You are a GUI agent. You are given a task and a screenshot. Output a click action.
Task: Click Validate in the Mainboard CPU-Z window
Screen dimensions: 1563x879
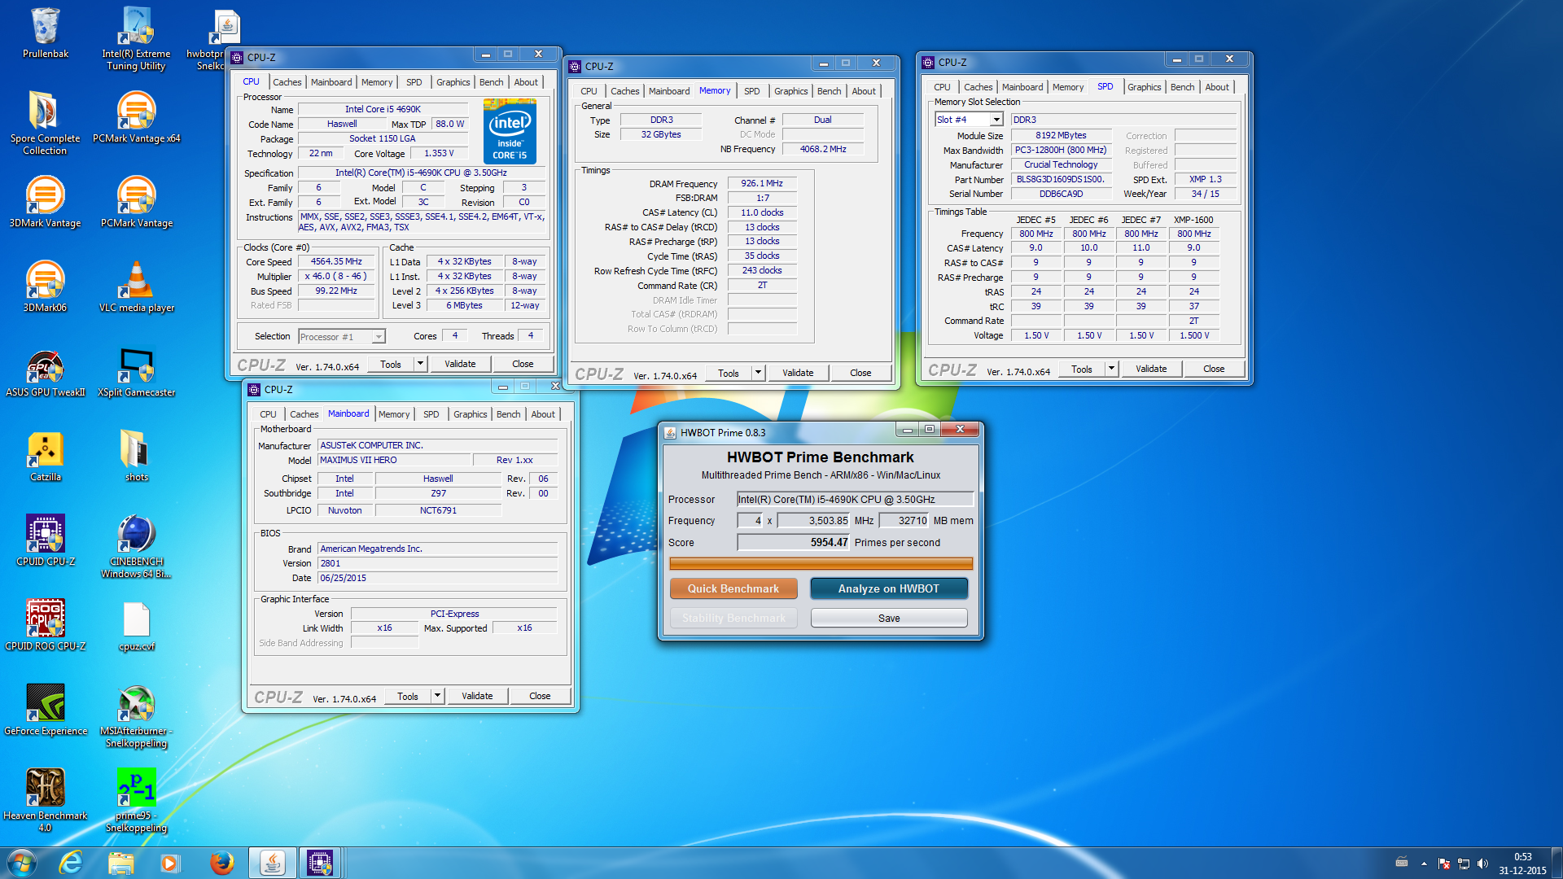click(x=477, y=696)
